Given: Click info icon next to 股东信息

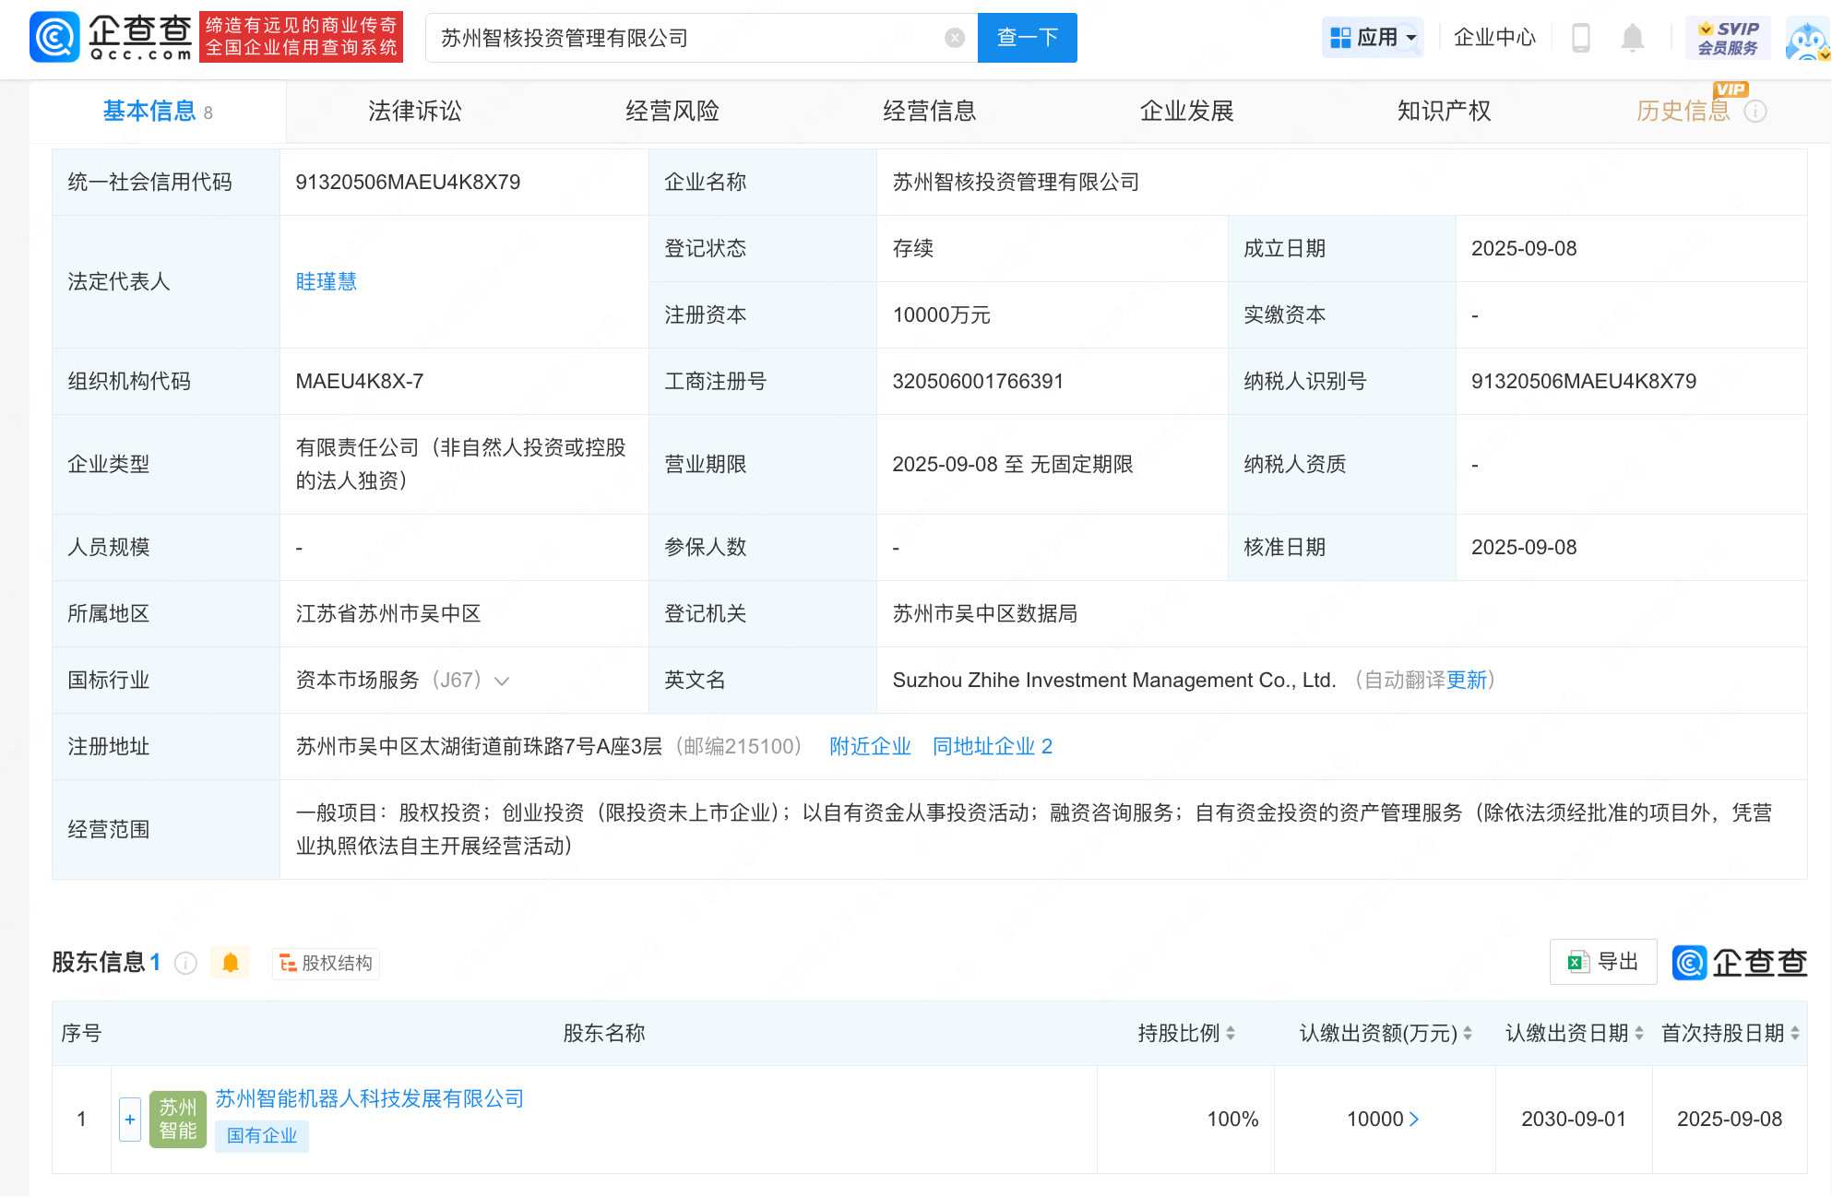Looking at the screenshot, I should point(185,964).
